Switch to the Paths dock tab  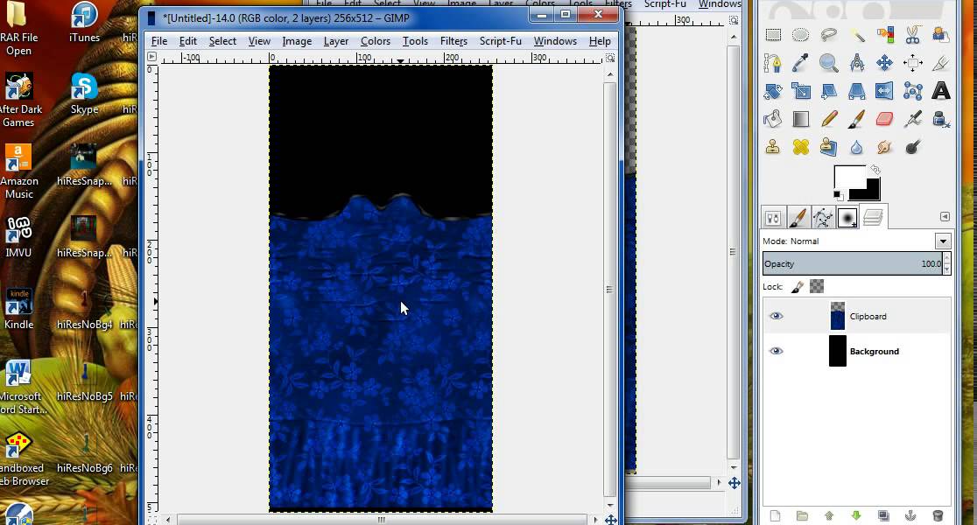pos(822,218)
